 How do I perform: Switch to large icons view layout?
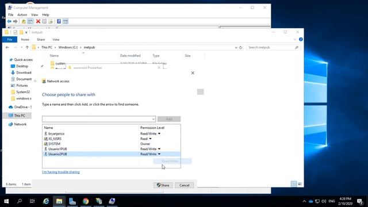pos(300,184)
